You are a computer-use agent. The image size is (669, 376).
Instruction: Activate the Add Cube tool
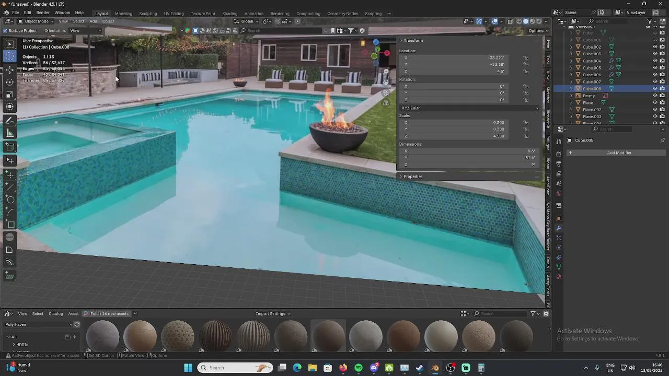(10, 147)
